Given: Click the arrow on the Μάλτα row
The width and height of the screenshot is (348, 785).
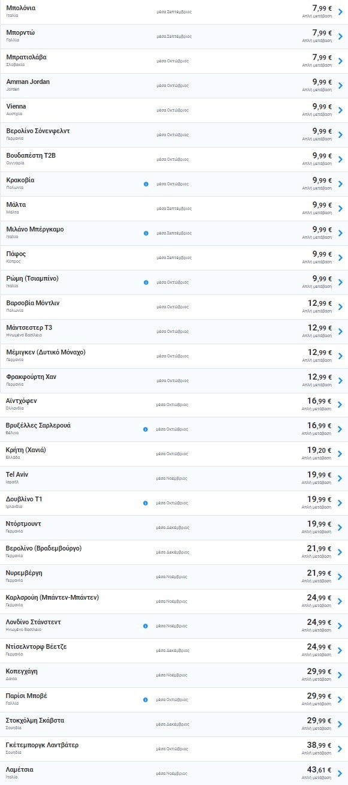Looking at the screenshot, I should click(x=340, y=208).
